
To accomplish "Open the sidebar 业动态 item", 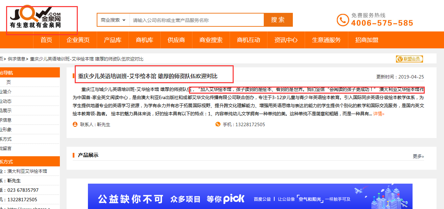I will 6,101.
